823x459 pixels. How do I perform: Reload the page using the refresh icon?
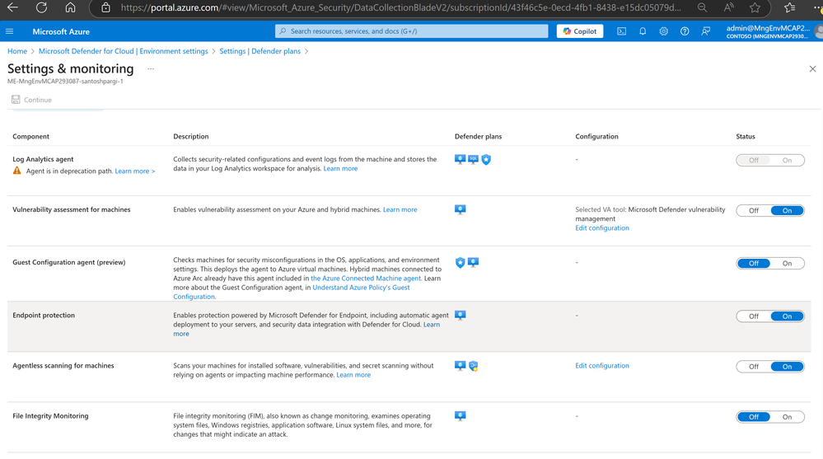point(41,7)
